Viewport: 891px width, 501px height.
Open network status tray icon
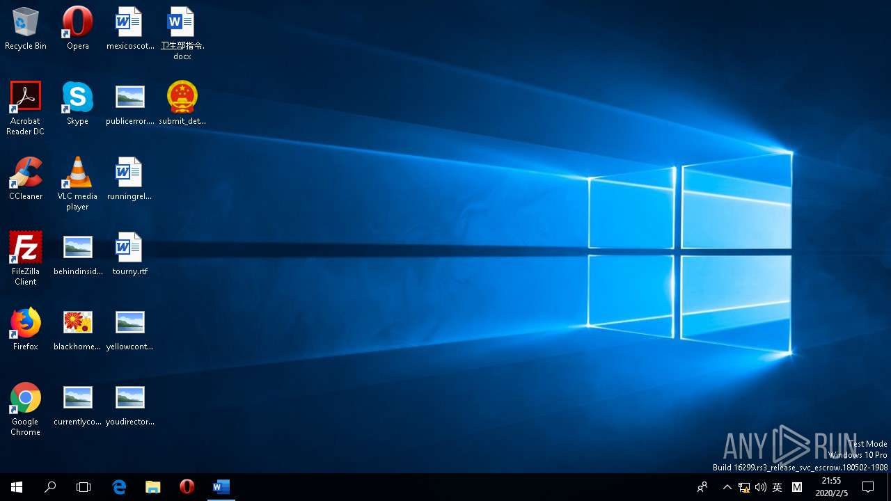tap(744, 487)
